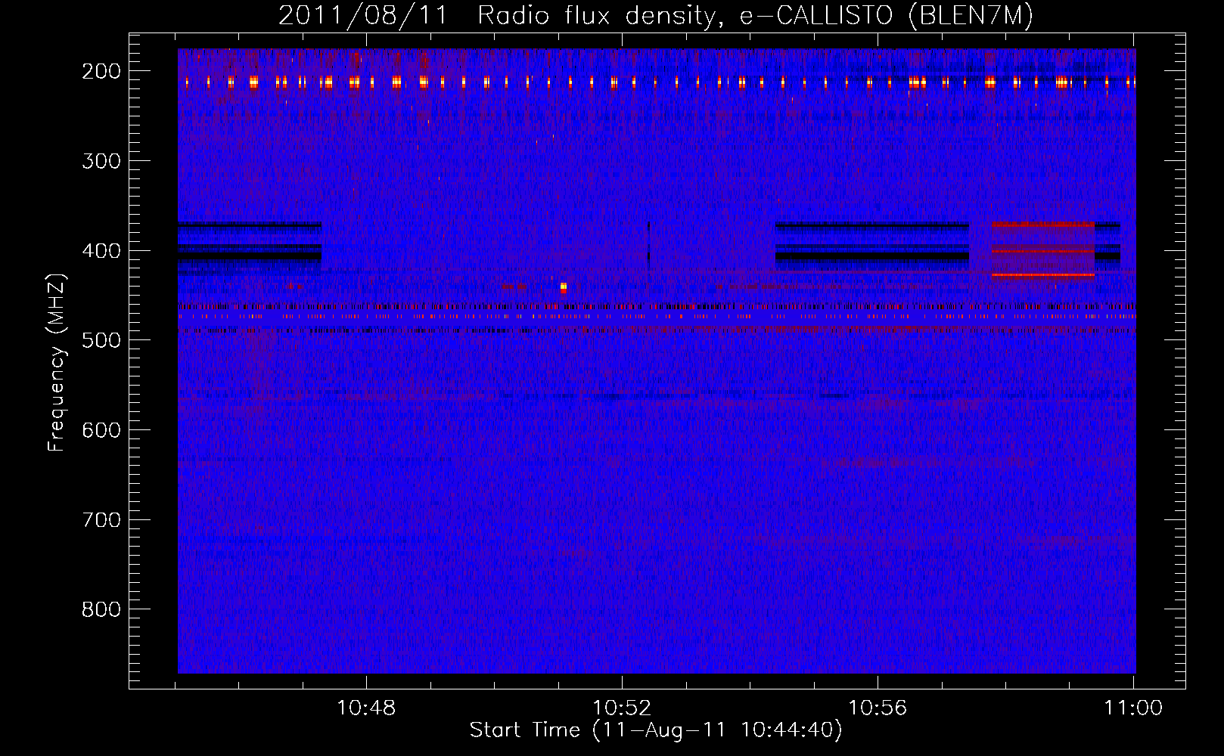Click the 'Start Time (11-Aug-11 10:44:40)' label
The width and height of the screenshot is (1224, 756).
coord(656,730)
